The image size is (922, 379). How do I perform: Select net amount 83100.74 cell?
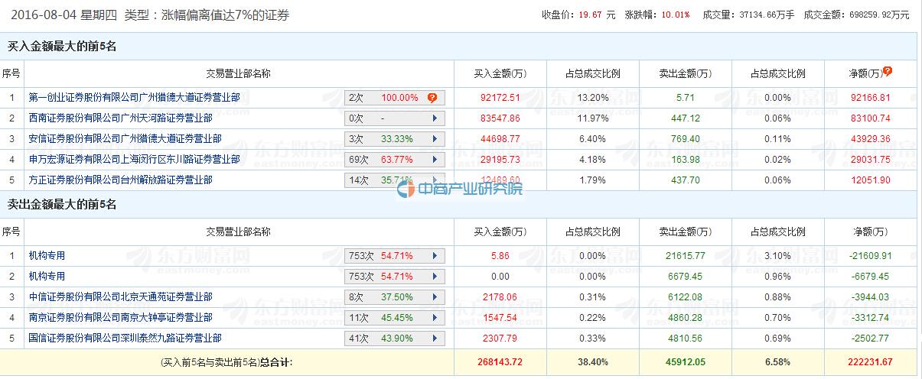click(870, 118)
